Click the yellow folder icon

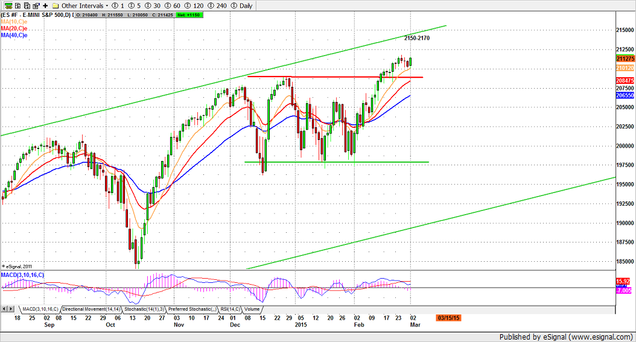tap(56, 5)
